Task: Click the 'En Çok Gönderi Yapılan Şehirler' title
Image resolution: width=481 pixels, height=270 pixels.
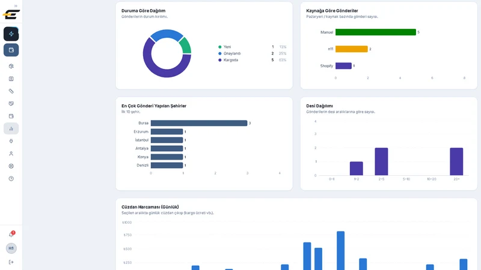Action: click(154, 106)
